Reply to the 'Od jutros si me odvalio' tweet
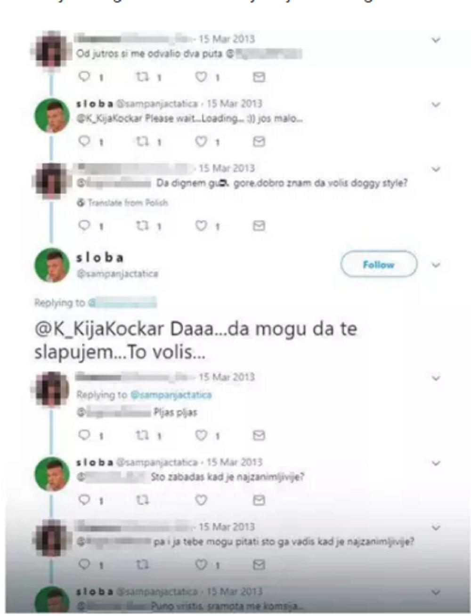The height and width of the screenshot is (616, 471). coord(85,77)
